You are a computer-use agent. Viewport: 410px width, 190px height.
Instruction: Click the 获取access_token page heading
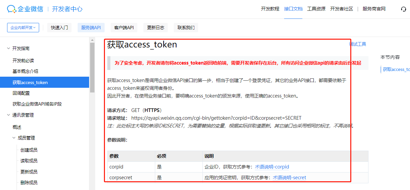[142, 45]
